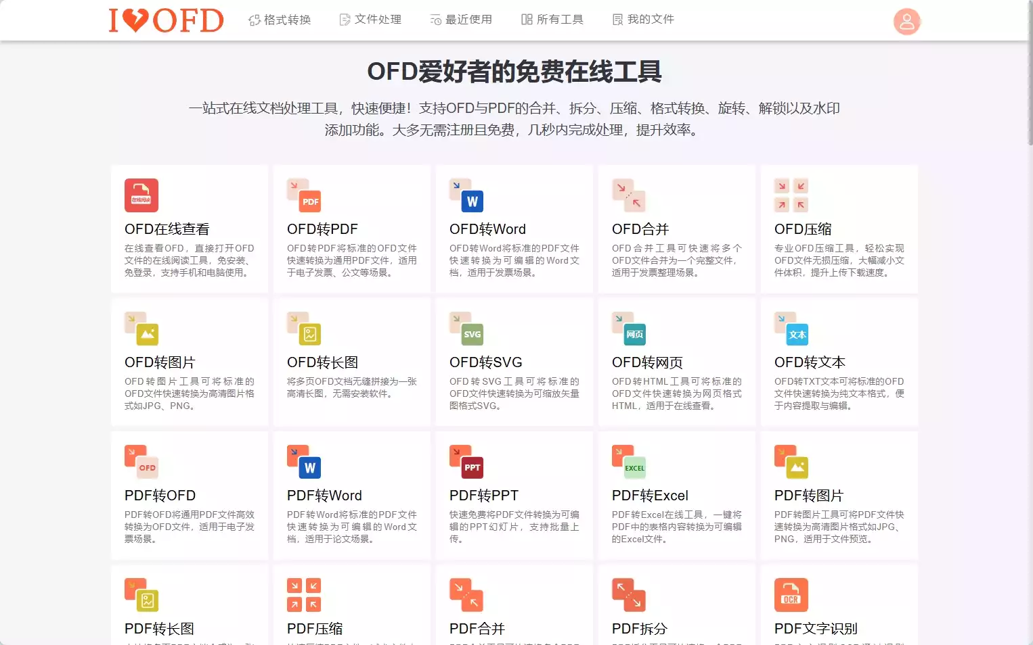Select the OFD转网页 icon

[629, 329]
